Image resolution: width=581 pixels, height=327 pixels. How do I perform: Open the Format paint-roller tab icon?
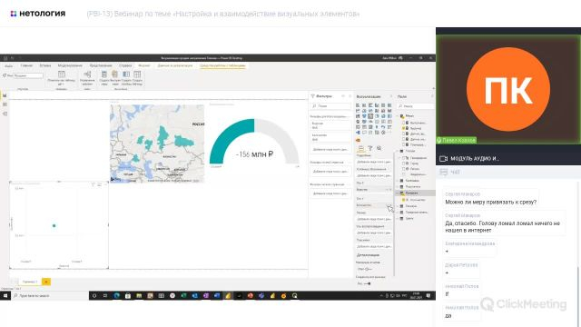coord(369,148)
